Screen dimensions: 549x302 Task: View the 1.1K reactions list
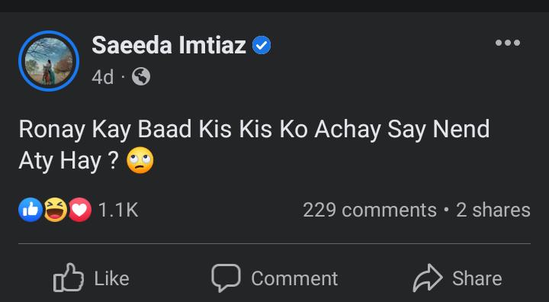tap(118, 210)
